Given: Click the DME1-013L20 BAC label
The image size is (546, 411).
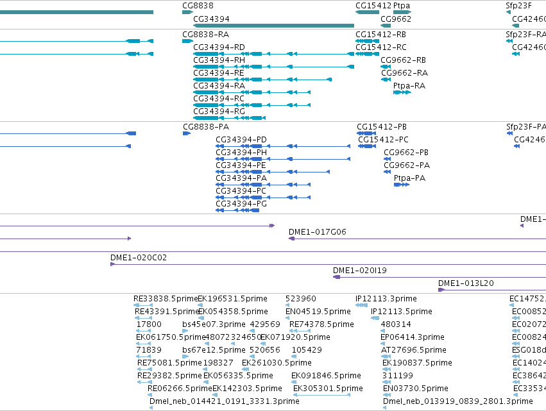Looking at the screenshot, I should [466, 283].
